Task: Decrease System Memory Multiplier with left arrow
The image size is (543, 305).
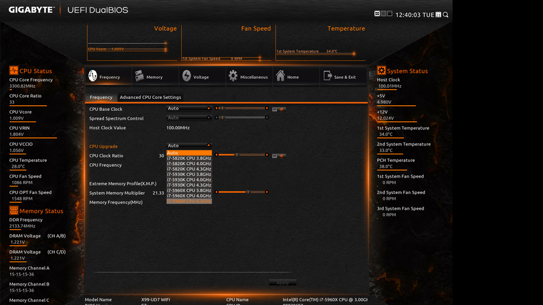Action: click(x=217, y=192)
